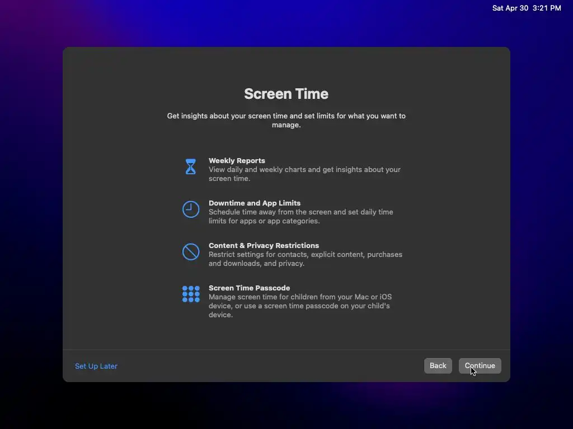The image size is (573, 429).
Task: Go back with the Back button
Action: (x=438, y=365)
